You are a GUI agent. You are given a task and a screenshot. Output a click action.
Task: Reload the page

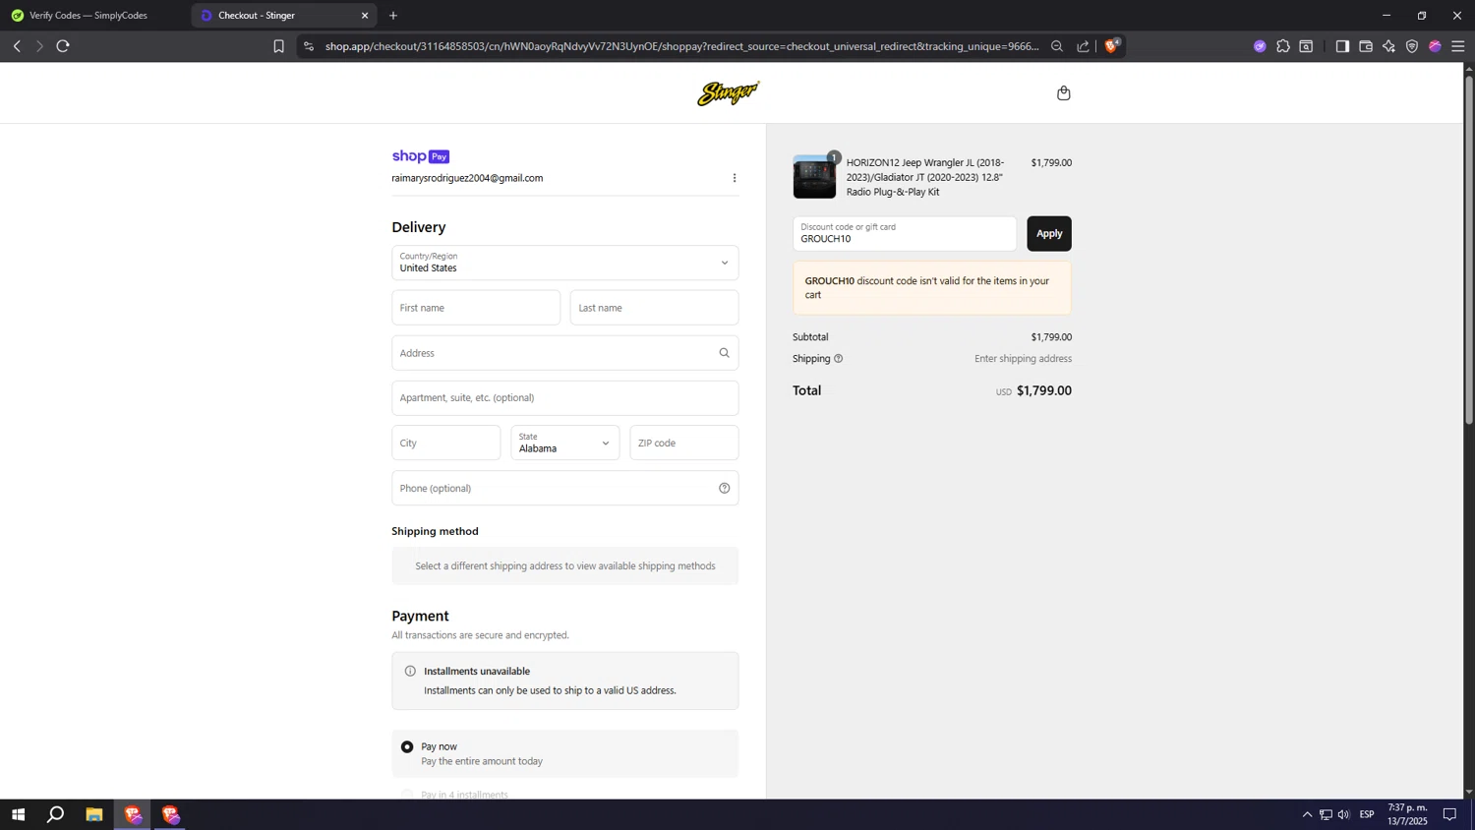click(63, 46)
